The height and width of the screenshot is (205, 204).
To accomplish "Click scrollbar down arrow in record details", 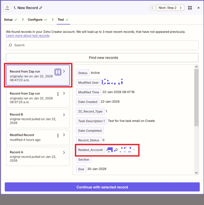I will pyautogui.click(x=196, y=173).
